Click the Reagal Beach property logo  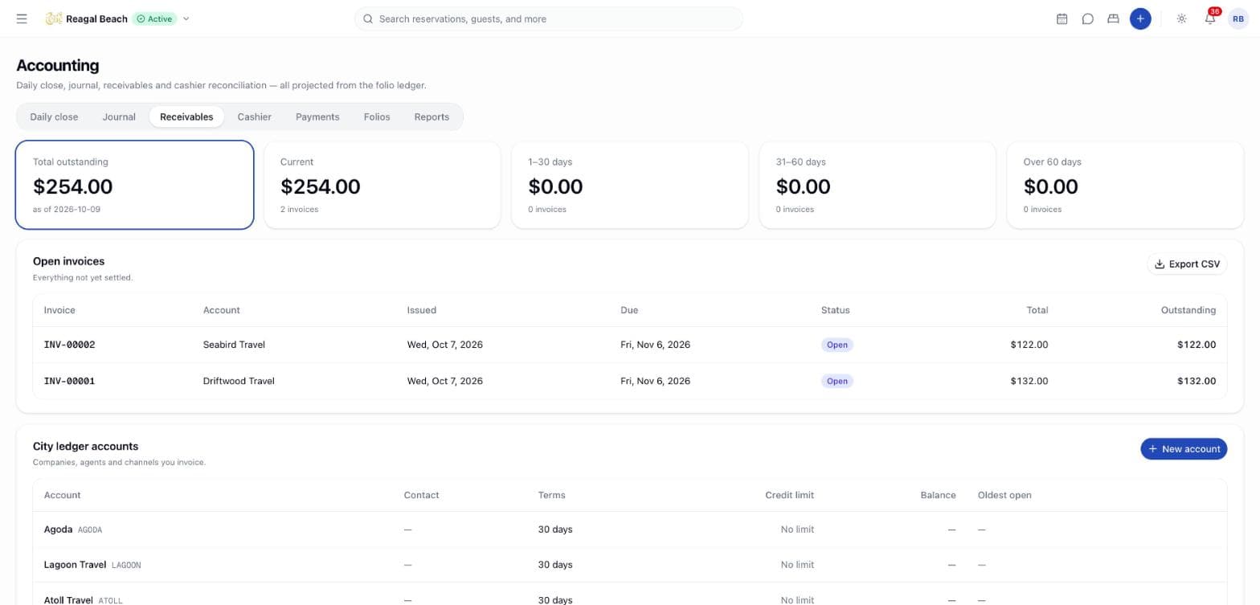point(54,18)
